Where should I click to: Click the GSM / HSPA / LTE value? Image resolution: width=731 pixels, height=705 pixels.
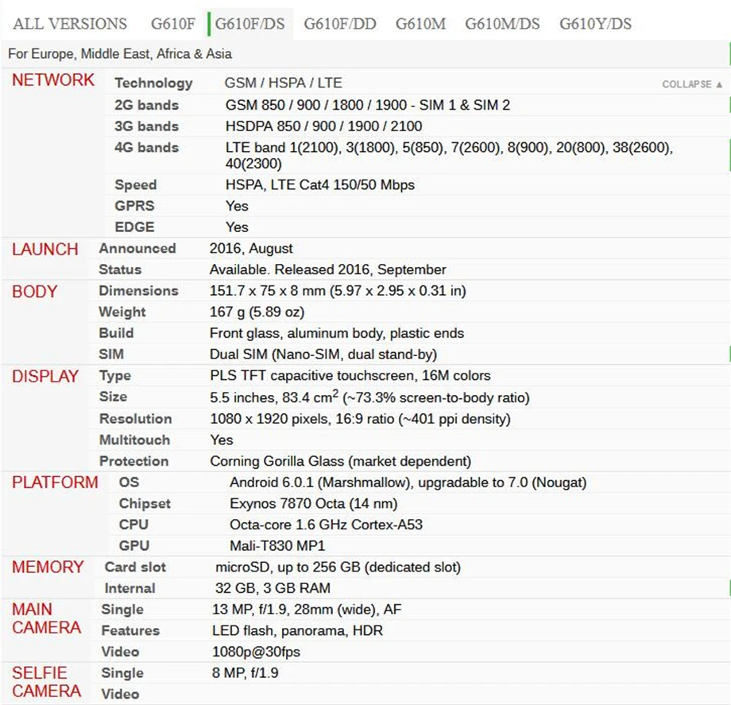(x=284, y=83)
